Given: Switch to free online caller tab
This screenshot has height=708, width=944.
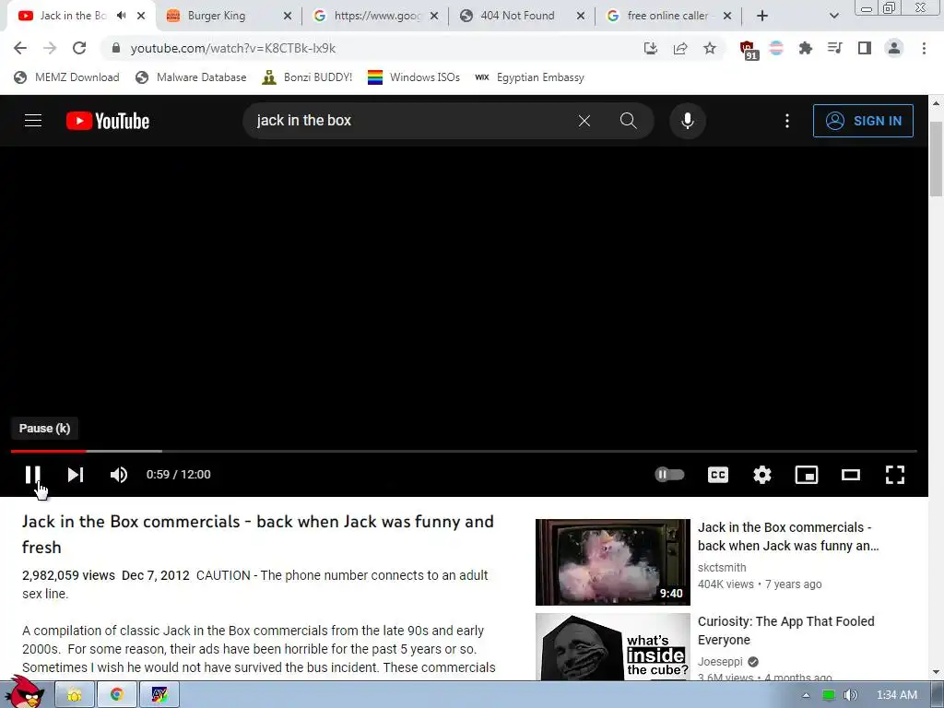Looking at the screenshot, I should pyautogui.click(x=667, y=16).
